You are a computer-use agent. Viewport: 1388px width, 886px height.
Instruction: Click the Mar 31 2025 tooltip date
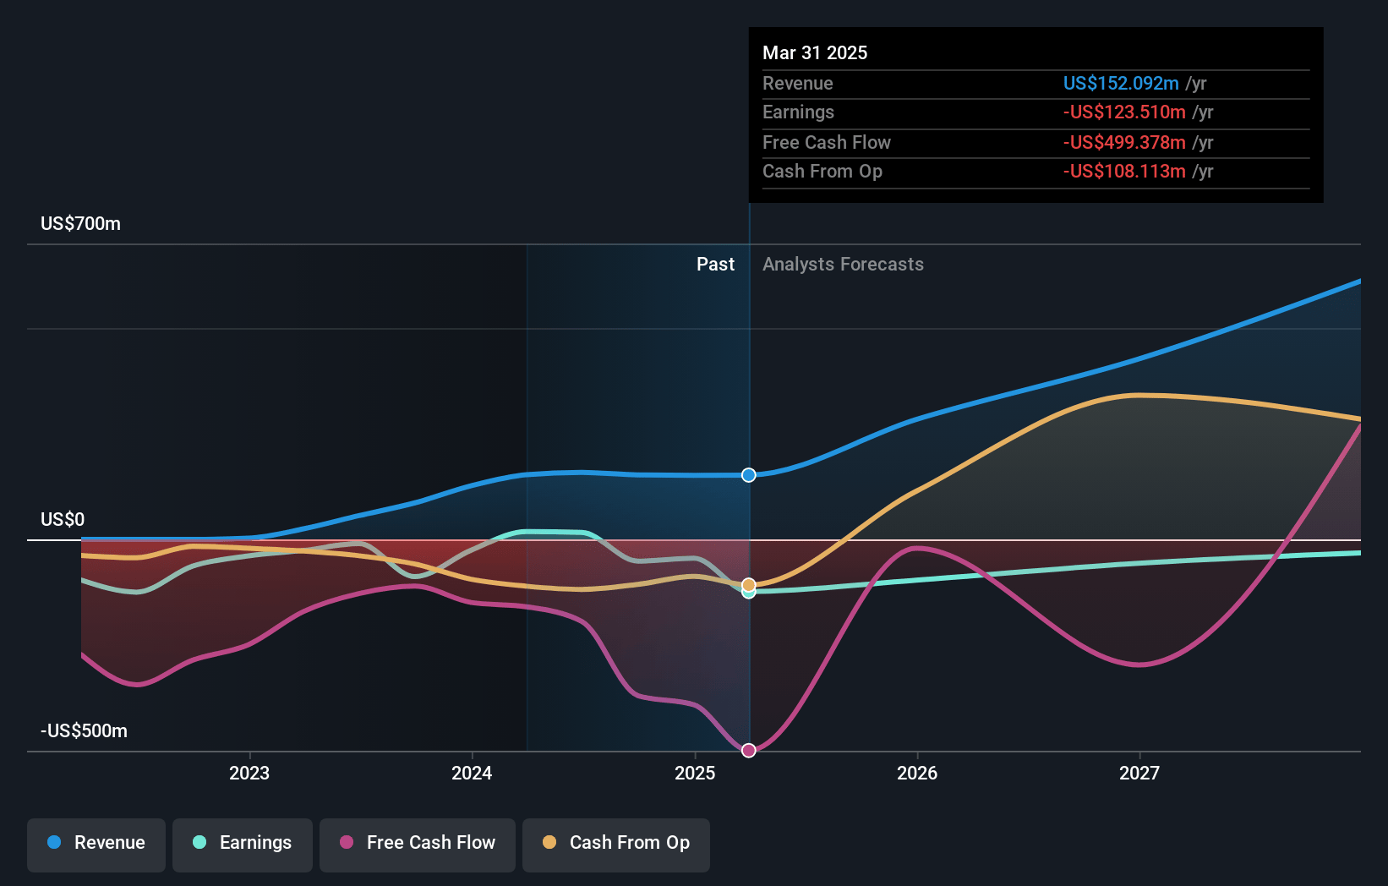pyautogui.click(x=815, y=52)
